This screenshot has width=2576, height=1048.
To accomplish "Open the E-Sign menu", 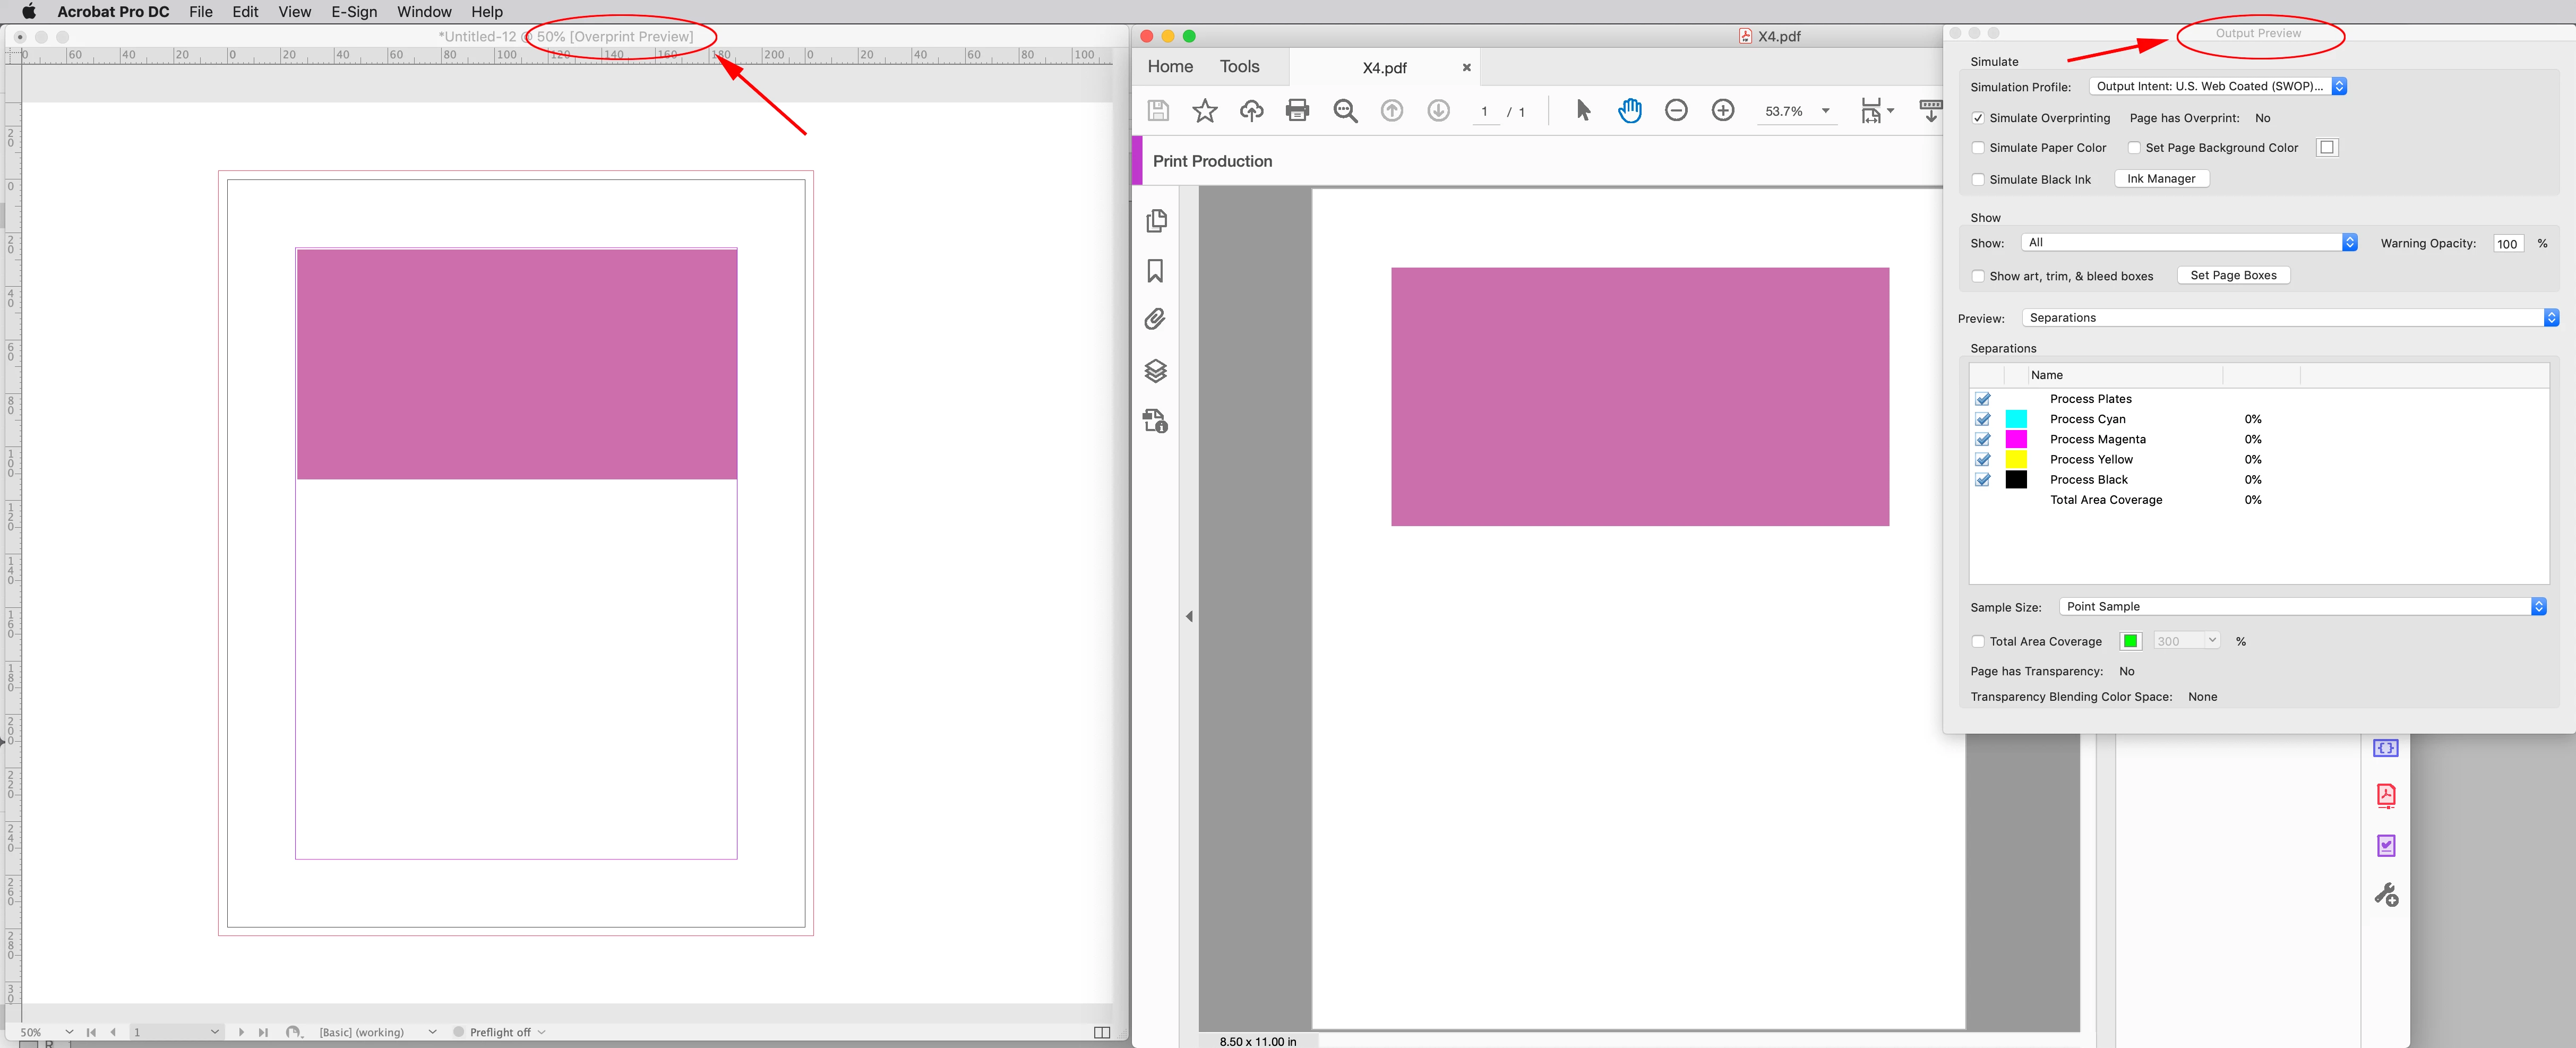I will tap(354, 12).
